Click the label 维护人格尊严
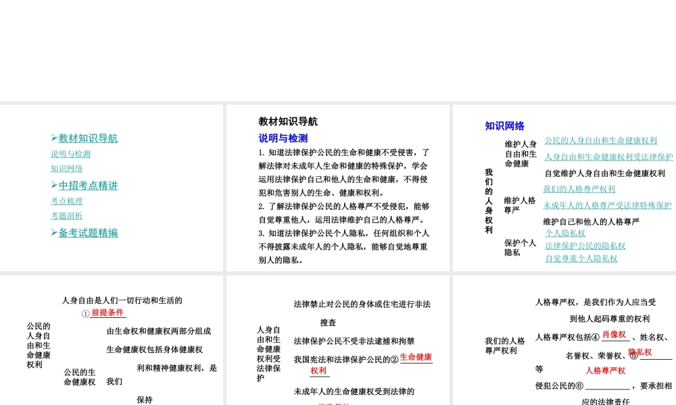Viewport: 676px width, 405px height. point(519,205)
